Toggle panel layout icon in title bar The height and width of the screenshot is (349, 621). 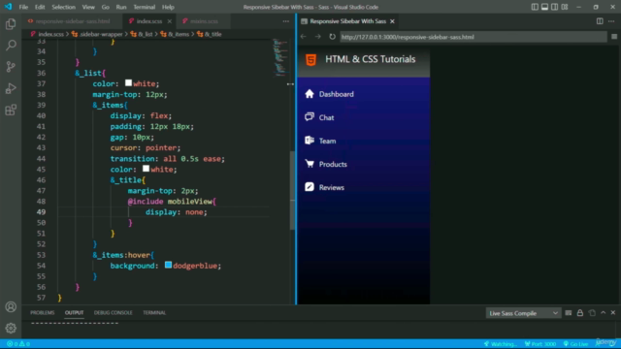point(544,7)
